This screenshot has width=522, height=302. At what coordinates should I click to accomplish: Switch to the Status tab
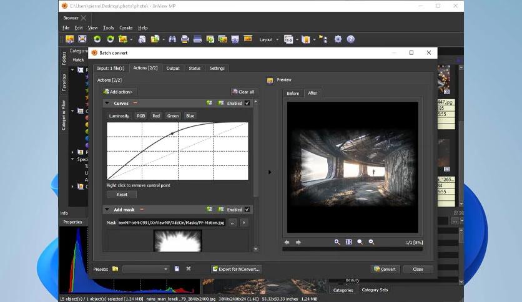195,68
